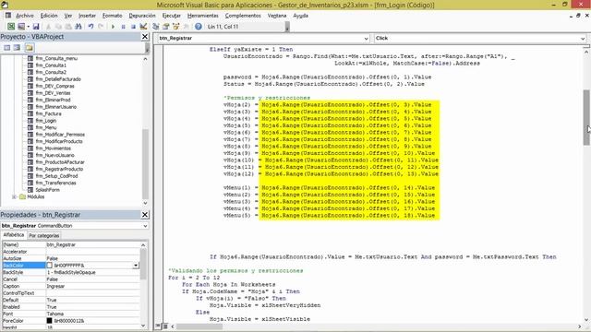Select frm_Transferencias in project tree
The width and height of the screenshot is (591, 332).
55,183
